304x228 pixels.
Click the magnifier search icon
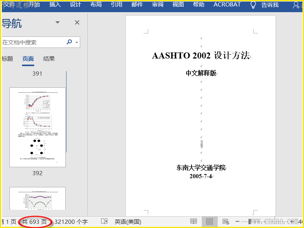point(69,42)
